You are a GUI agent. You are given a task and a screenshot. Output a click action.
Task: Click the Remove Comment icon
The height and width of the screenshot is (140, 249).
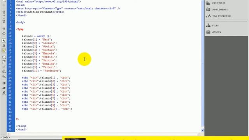point(4,62)
